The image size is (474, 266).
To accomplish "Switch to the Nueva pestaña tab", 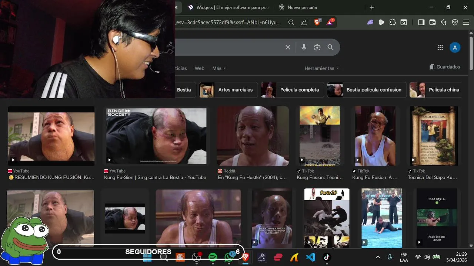I will pyautogui.click(x=318, y=7).
